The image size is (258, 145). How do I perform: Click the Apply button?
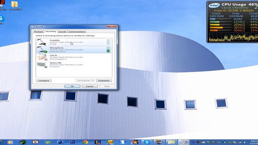pyautogui.click(x=107, y=86)
